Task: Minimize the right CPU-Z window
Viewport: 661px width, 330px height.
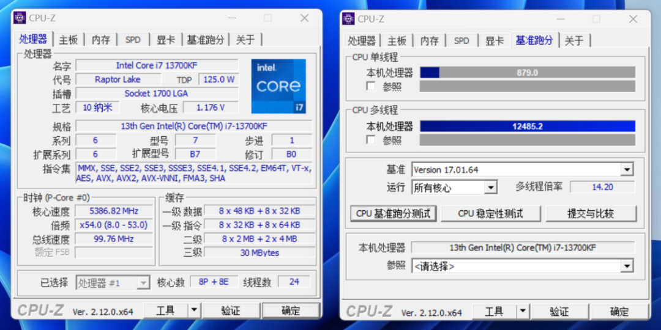Action: click(560, 19)
